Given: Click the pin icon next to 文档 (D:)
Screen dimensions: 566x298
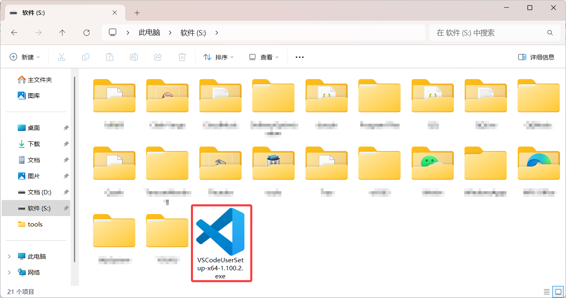Looking at the screenshot, I should 66,192.
